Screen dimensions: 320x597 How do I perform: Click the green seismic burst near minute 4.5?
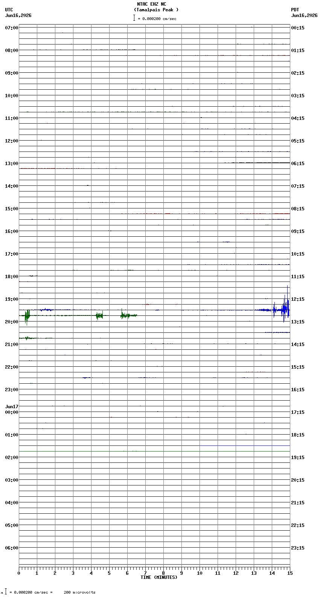[99, 315]
